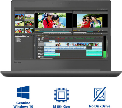The height and width of the screenshot is (108, 122).
Task: Create new bin in Effects panel
Action: [31, 58]
